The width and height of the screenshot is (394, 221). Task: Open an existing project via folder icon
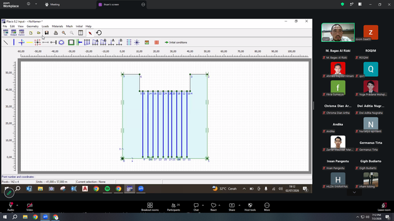(x=38, y=33)
